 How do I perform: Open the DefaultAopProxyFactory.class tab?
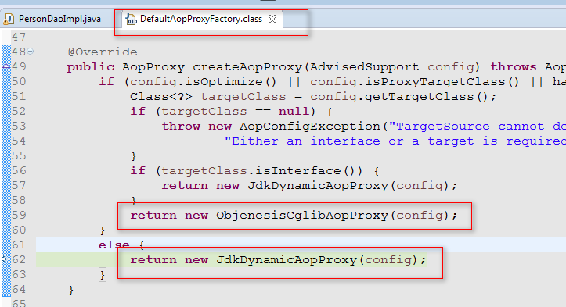(x=201, y=19)
